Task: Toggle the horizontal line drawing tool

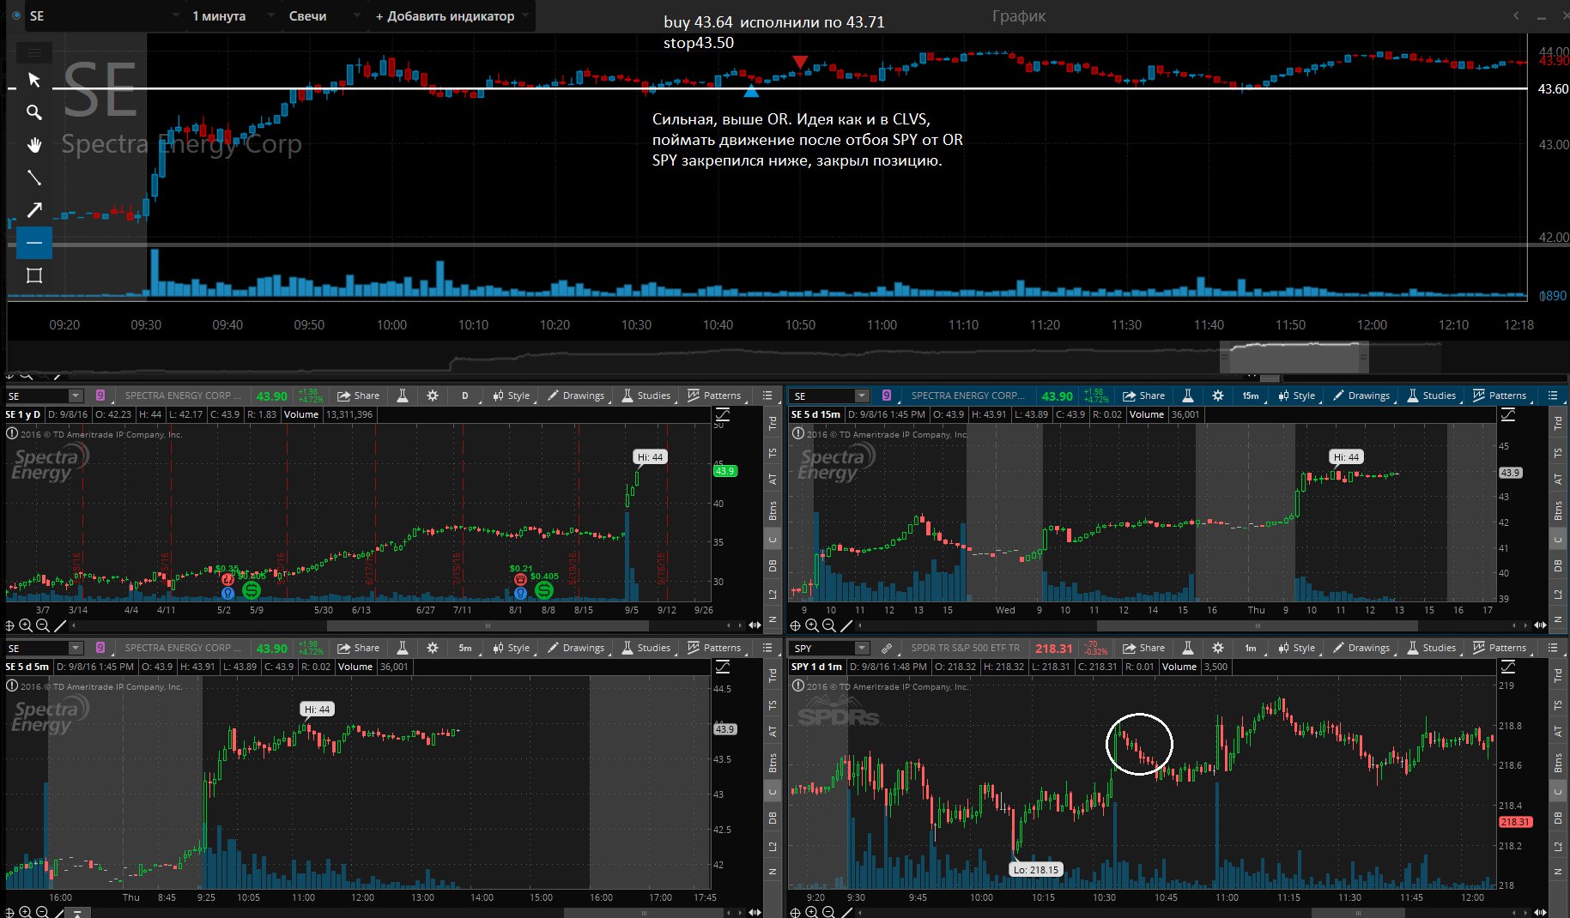Action: (34, 243)
